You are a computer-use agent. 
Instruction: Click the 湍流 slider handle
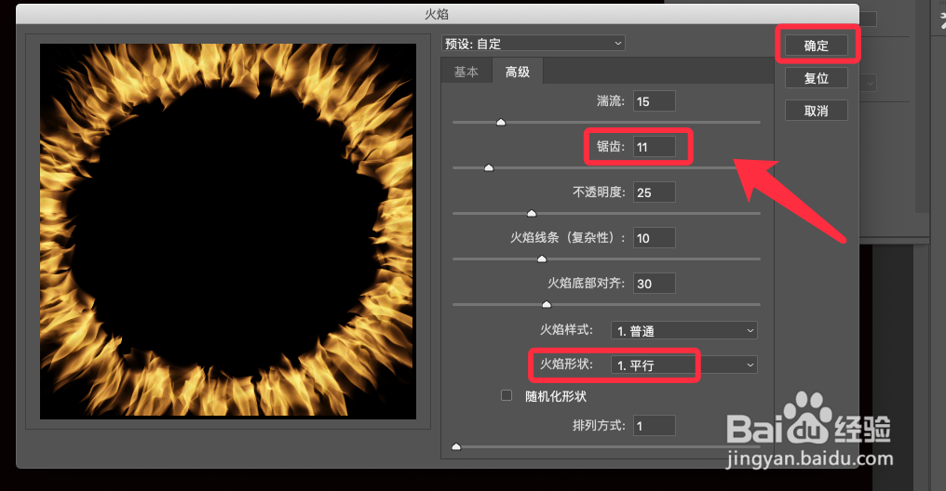coord(501,123)
